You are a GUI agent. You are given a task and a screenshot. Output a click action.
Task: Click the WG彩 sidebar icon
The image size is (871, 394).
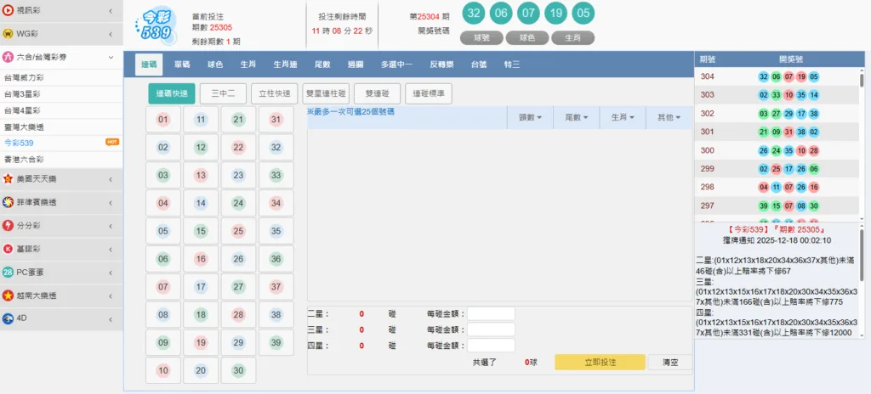9,34
